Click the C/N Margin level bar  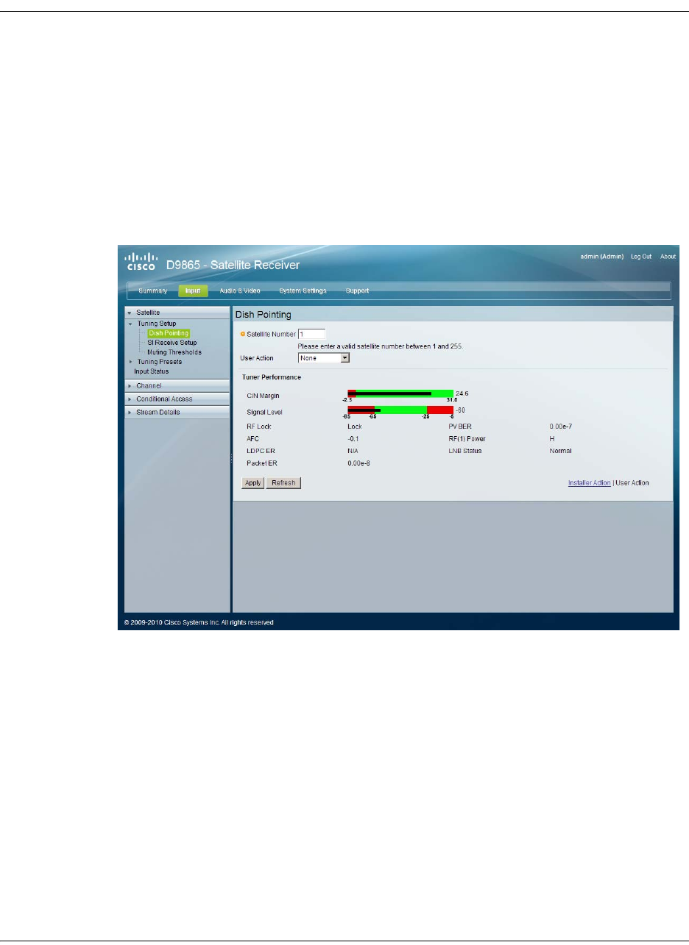(400, 393)
